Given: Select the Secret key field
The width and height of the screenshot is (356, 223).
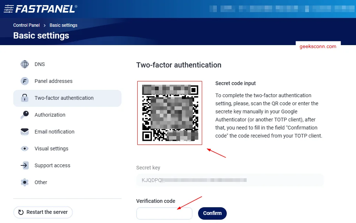Looking at the screenshot, I should (230, 180).
